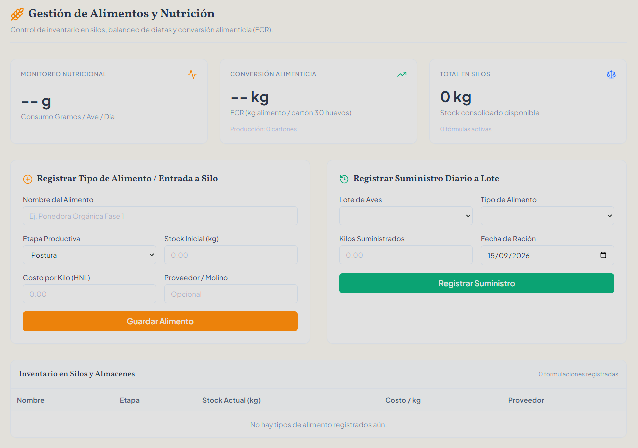This screenshot has height=448, width=638.
Task: Expand the Tipo de Alimento dropdown
Action: 547,216
